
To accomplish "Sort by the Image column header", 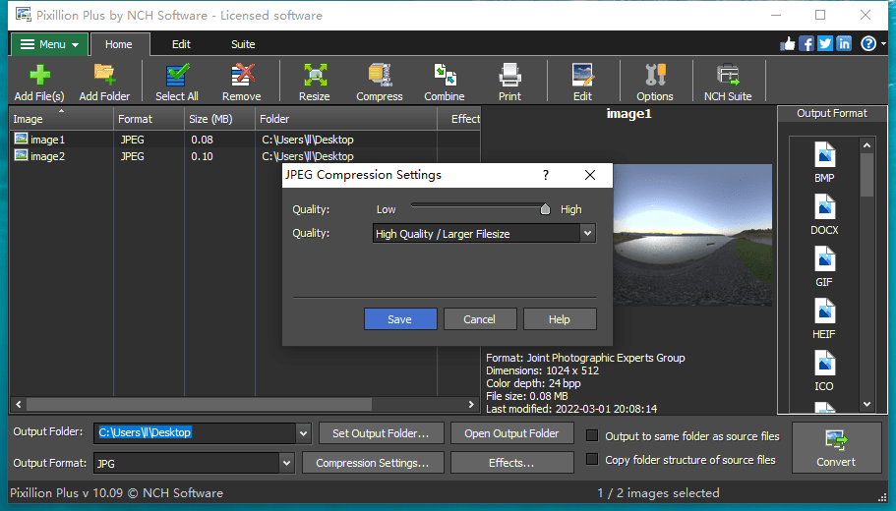I will [62, 119].
